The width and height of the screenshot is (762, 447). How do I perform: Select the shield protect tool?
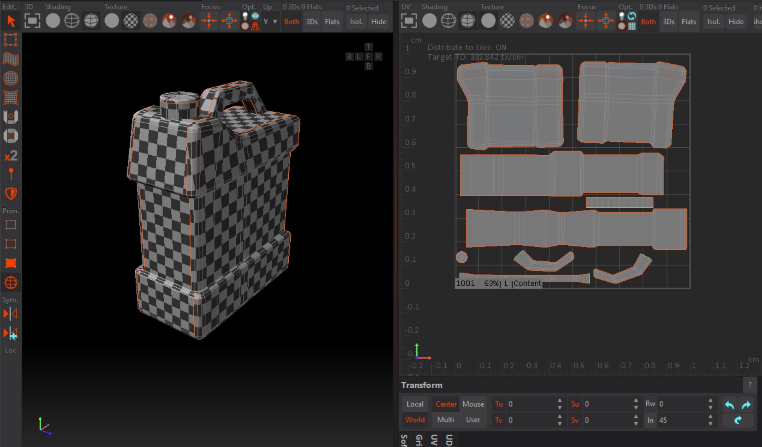click(x=11, y=194)
